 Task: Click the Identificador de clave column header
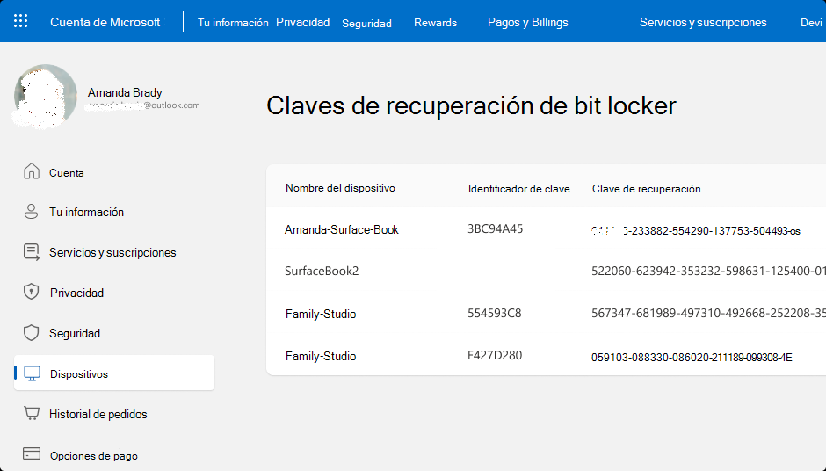[x=518, y=189]
